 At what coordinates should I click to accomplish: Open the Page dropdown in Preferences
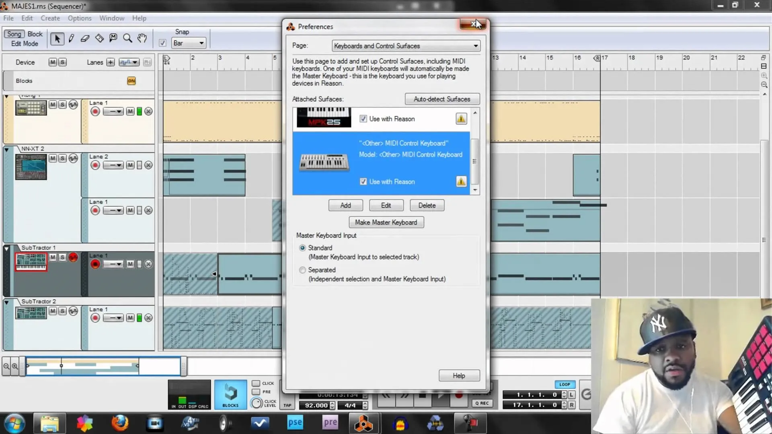406,46
